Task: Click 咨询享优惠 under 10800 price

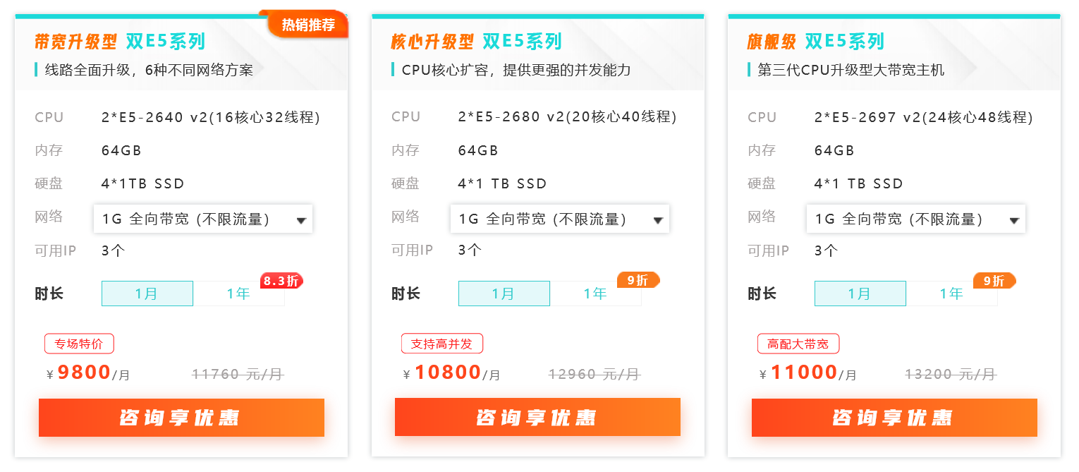Action: [x=537, y=418]
